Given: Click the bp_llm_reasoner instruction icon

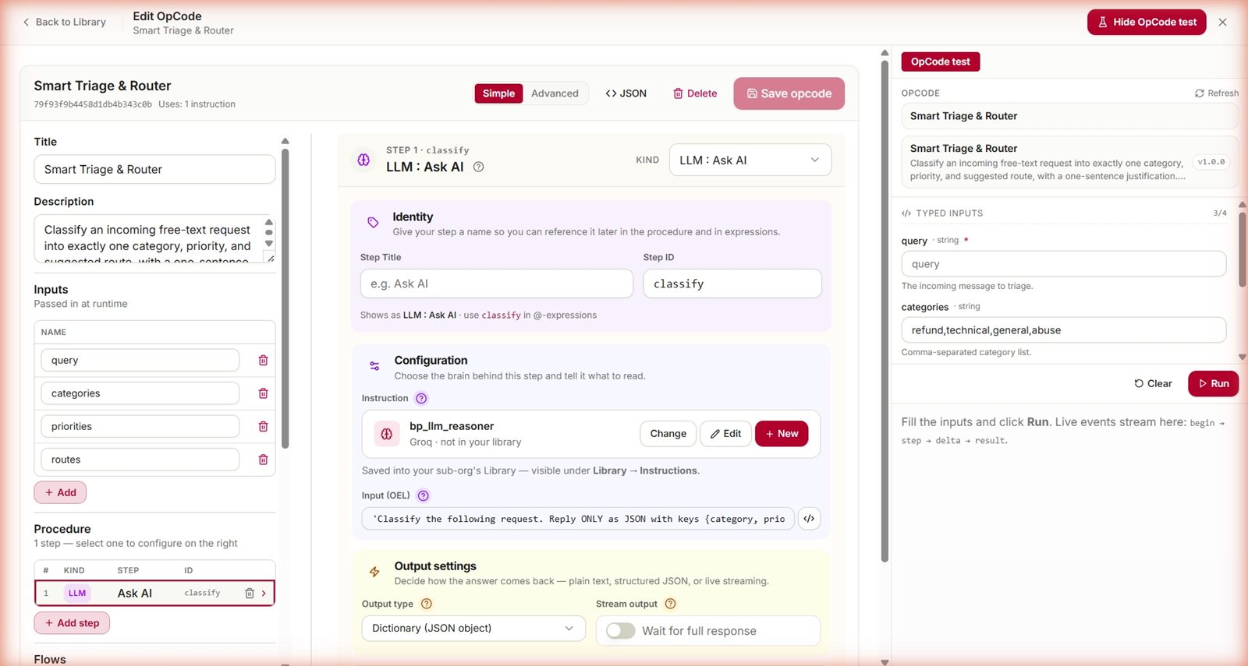Looking at the screenshot, I should (386, 434).
